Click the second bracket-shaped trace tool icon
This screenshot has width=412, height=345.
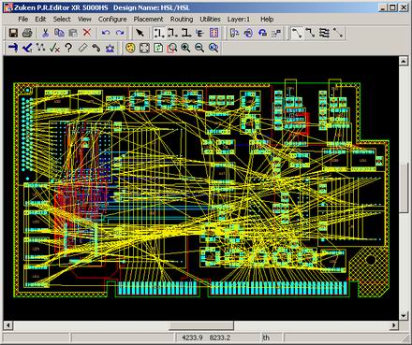point(172,33)
